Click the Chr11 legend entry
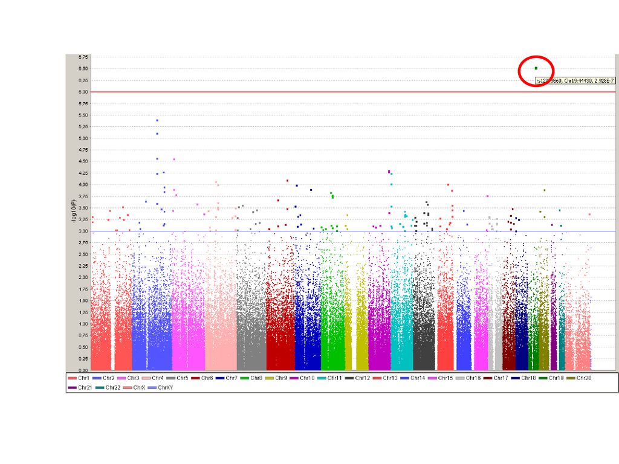Screen dimensions: 619x464 click(x=329, y=378)
